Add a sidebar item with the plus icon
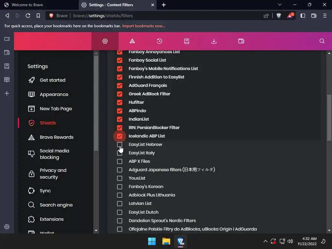The image size is (332, 249). [7, 93]
